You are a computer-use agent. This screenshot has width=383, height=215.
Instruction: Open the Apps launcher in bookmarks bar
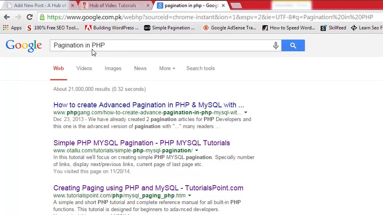tap(12, 28)
